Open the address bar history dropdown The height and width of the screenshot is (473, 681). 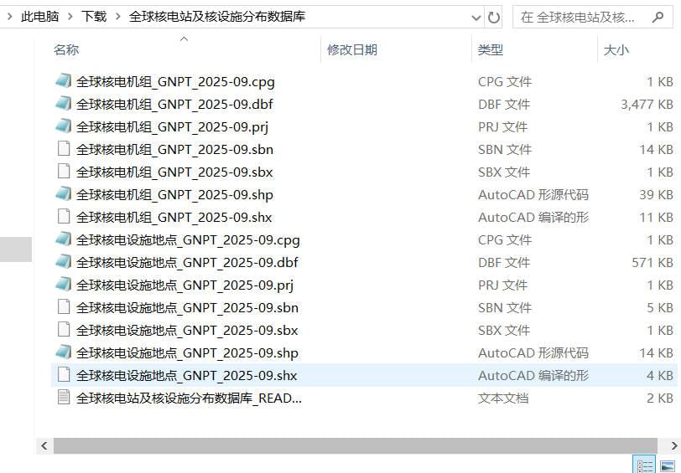tap(476, 18)
